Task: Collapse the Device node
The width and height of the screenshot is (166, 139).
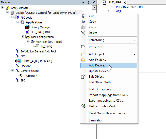Action: pos(7,12)
